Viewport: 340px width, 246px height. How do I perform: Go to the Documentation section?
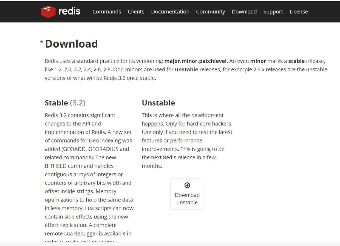(170, 11)
